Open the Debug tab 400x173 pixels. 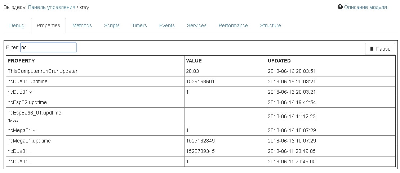pyautogui.click(x=17, y=25)
